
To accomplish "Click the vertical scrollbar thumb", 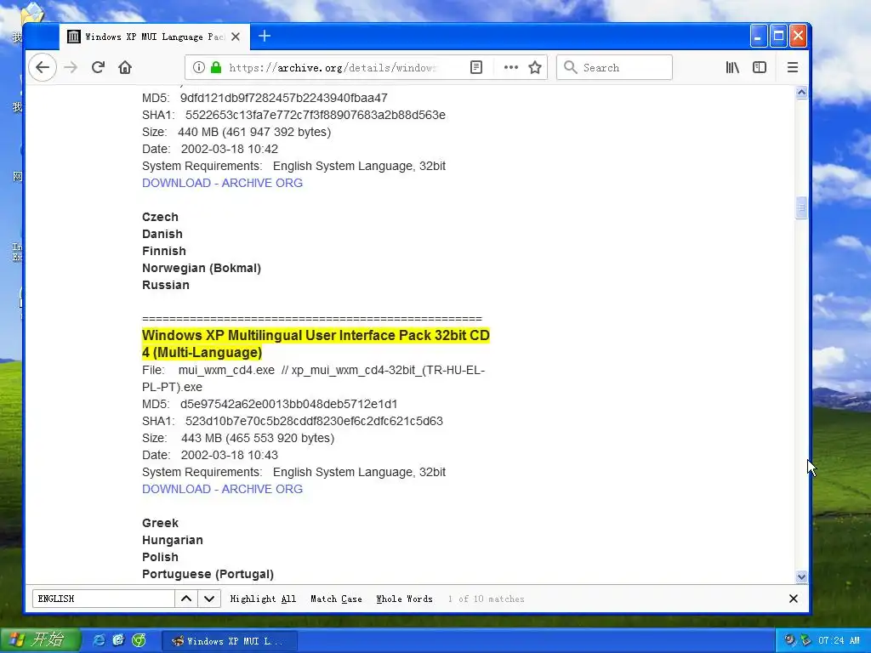I will coord(801,208).
